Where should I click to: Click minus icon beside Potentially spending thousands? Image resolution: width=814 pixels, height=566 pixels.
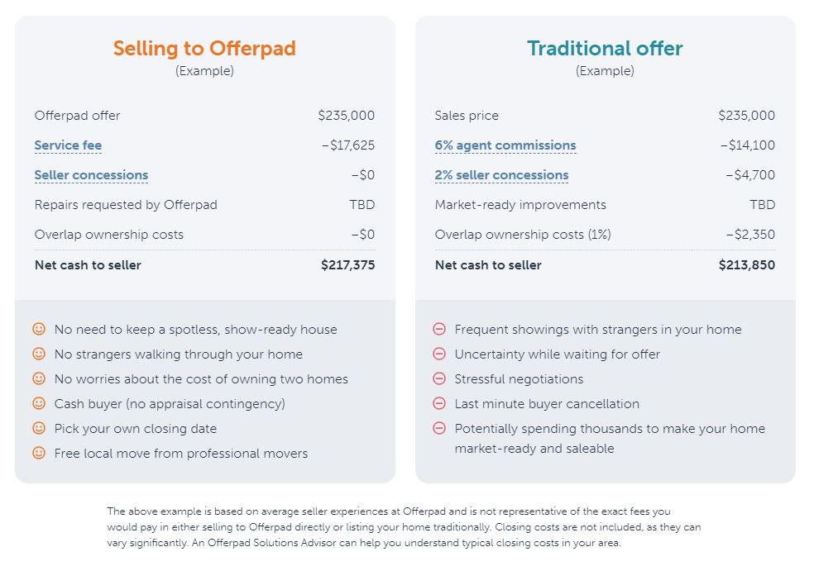pos(439,428)
